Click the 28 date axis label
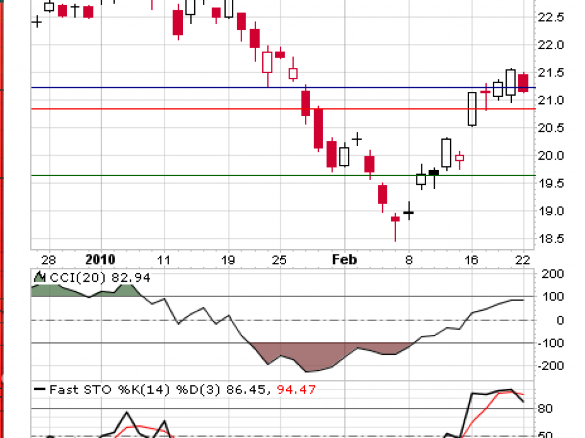585x438 pixels. coord(49,259)
